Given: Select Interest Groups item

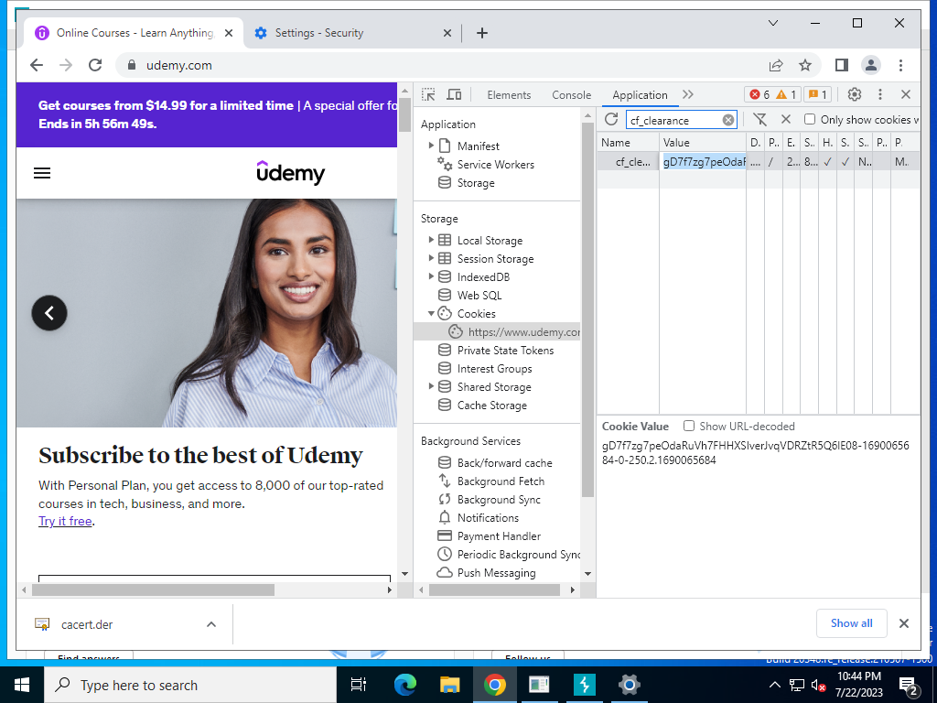Looking at the screenshot, I should pyautogui.click(x=494, y=369).
